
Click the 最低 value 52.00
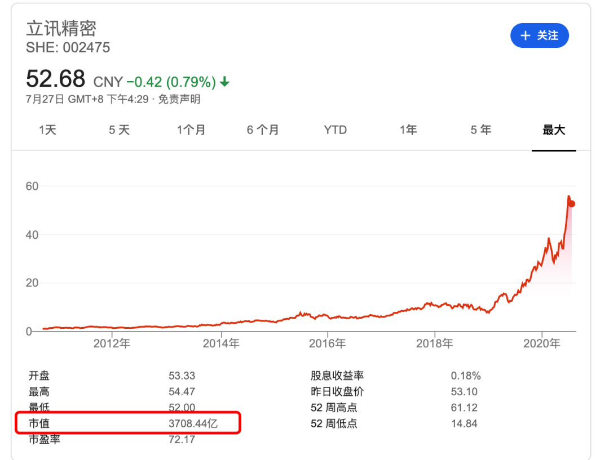(x=182, y=407)
